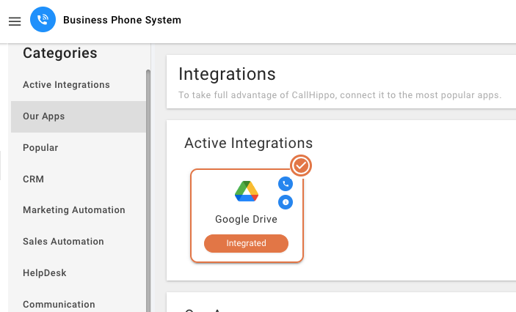Click the Integrations page heading
This screenshot has height=312, width=516.
[227, 74]
